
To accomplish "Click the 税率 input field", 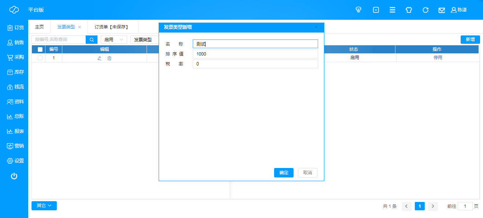I will (x=255, y=64).
